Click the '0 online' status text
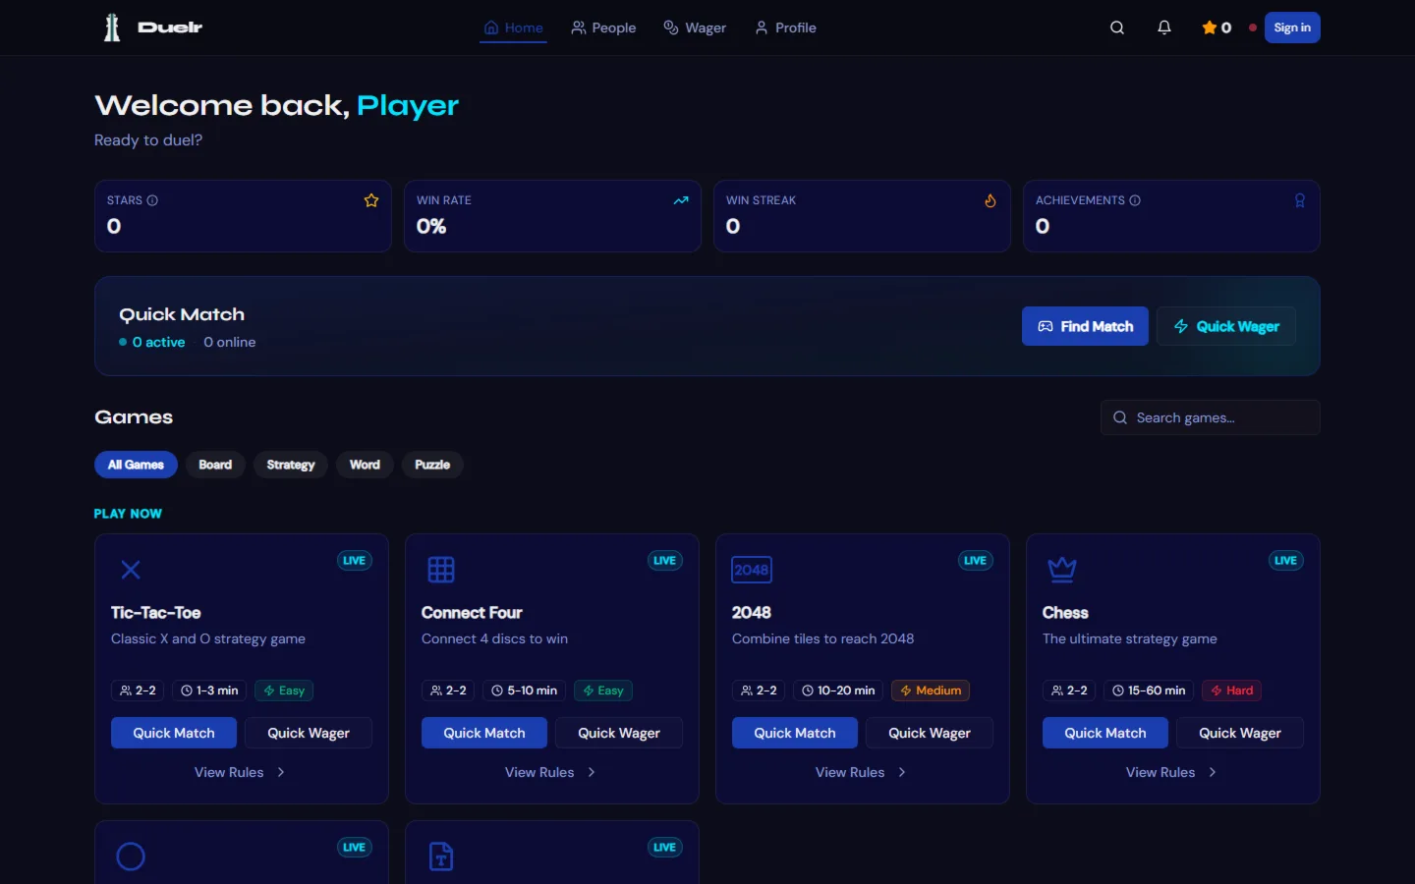Screen dimensions: 1415x884 (230, 342)
